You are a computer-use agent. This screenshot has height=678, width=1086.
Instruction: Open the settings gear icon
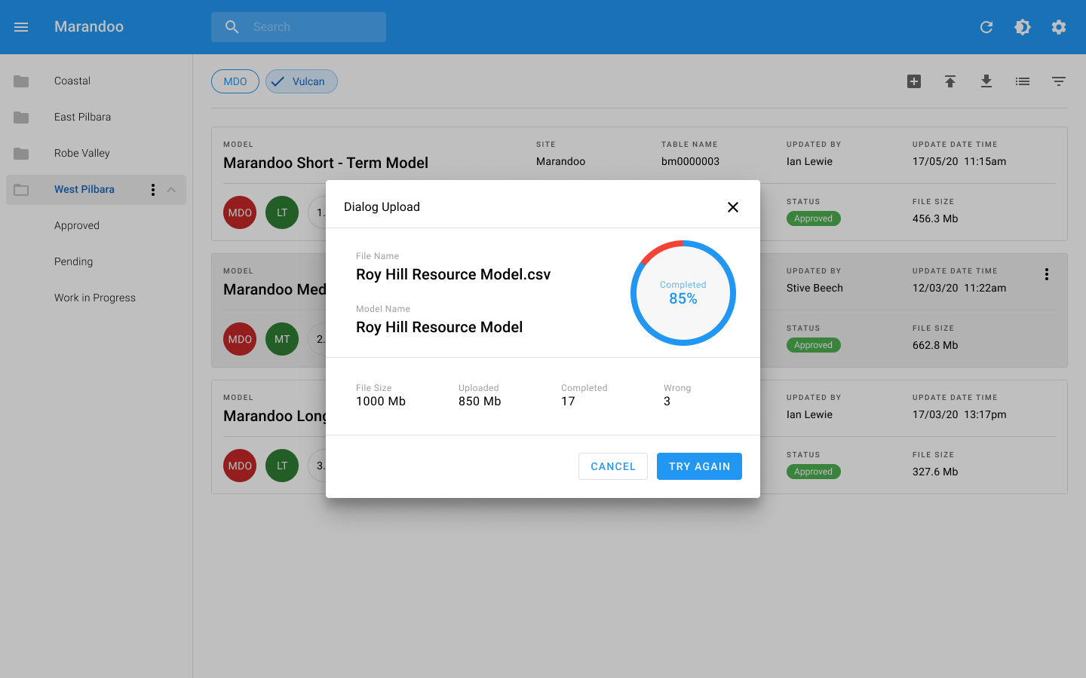tap(1059, 27)
